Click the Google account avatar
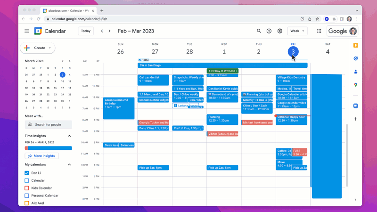This screenshot has height=212, width=377. [353, 31]
